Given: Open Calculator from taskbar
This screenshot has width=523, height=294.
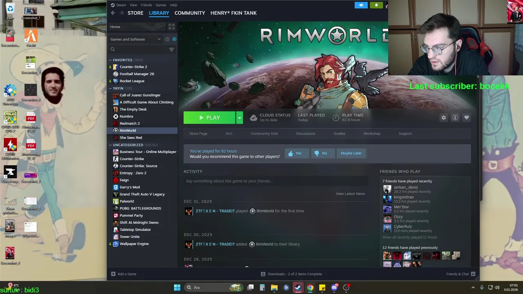Looking at the screenshot, I should coord(262,287).
